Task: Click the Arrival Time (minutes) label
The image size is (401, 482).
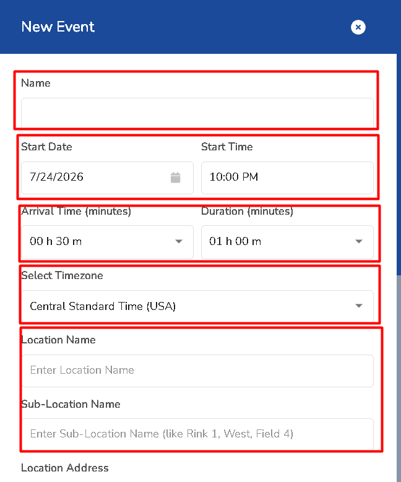Action: point(76,211)
